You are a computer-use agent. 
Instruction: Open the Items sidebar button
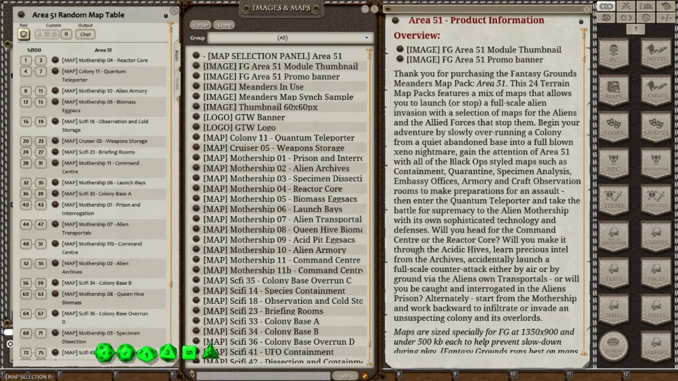(x=614, y=200)
